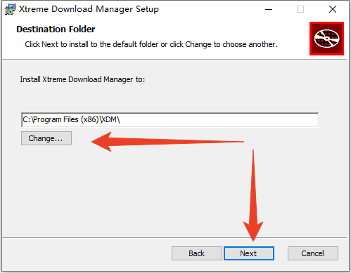Close the Xtreme Download Manager Setup window
This screenshot has height=273, width=351.
(333, 9)
